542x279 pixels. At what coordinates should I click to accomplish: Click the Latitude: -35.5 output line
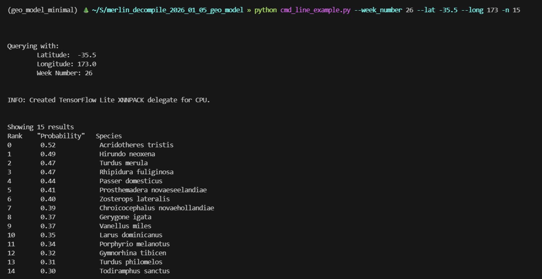(x=66, y=55)
